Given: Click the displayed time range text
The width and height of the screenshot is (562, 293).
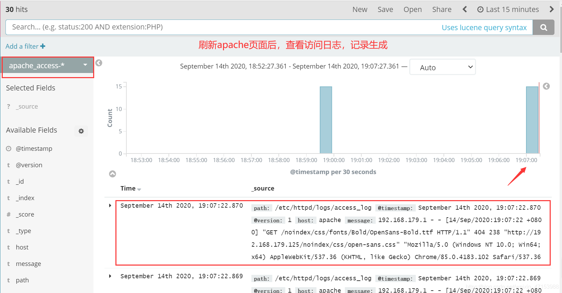Looking at the screenshot, I should point(289,66).
